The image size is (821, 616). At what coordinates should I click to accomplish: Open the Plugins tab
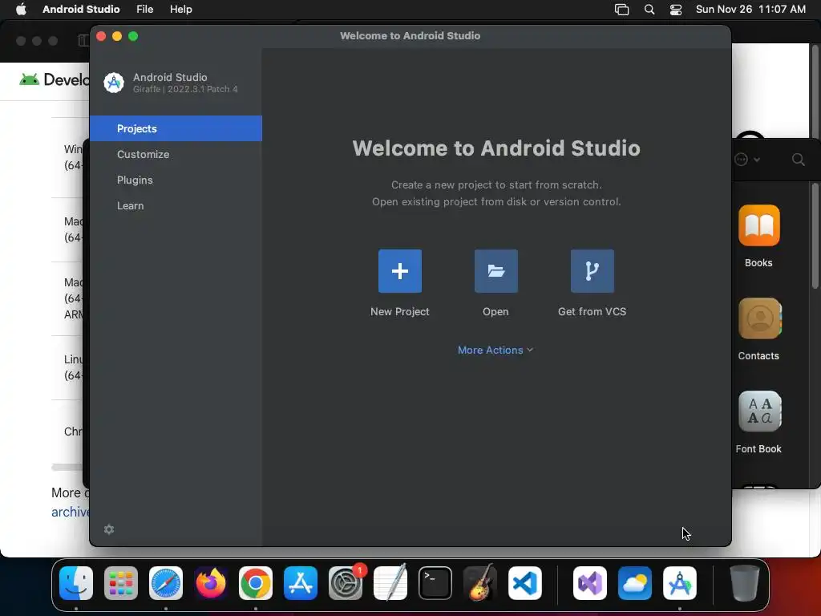pyautogui.click(x=176, y=180)
